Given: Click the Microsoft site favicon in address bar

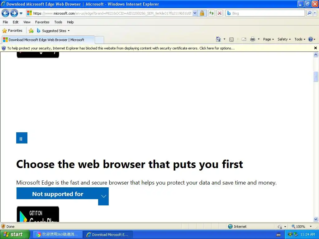Looking at the screenshot, I should [x=30, y=13].
